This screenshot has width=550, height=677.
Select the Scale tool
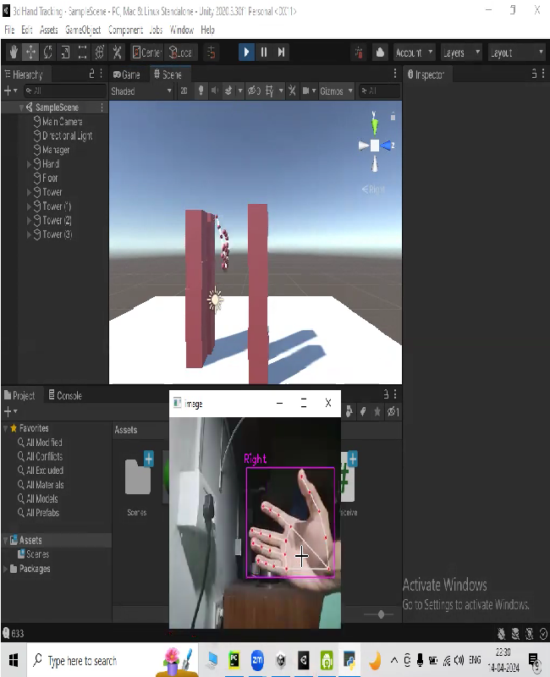(x=65, y=52)
